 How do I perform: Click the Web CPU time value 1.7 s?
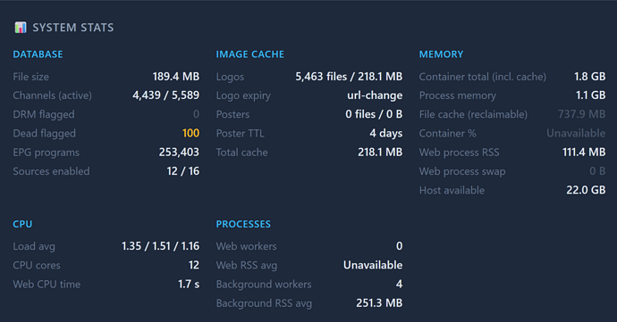point(189,284)
